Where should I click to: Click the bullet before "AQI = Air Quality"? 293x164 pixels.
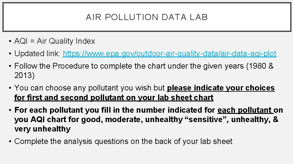[10, 41]
